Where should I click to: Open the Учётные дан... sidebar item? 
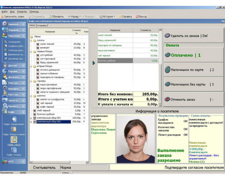pos(14,50)
